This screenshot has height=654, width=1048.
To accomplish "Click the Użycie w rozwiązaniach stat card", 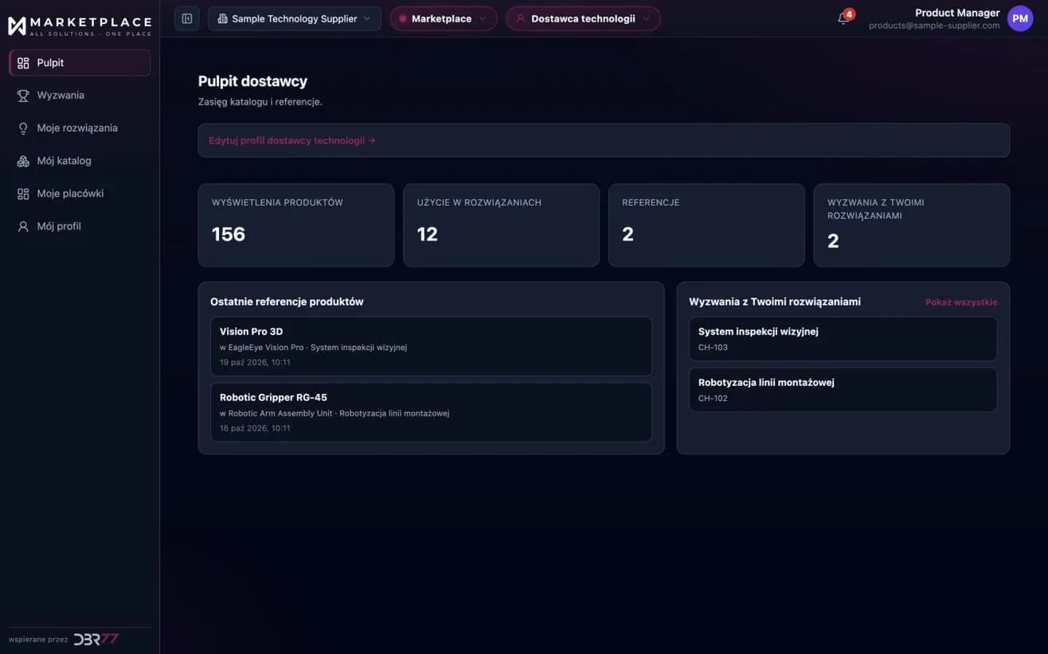I will click(x=501, y=225).
